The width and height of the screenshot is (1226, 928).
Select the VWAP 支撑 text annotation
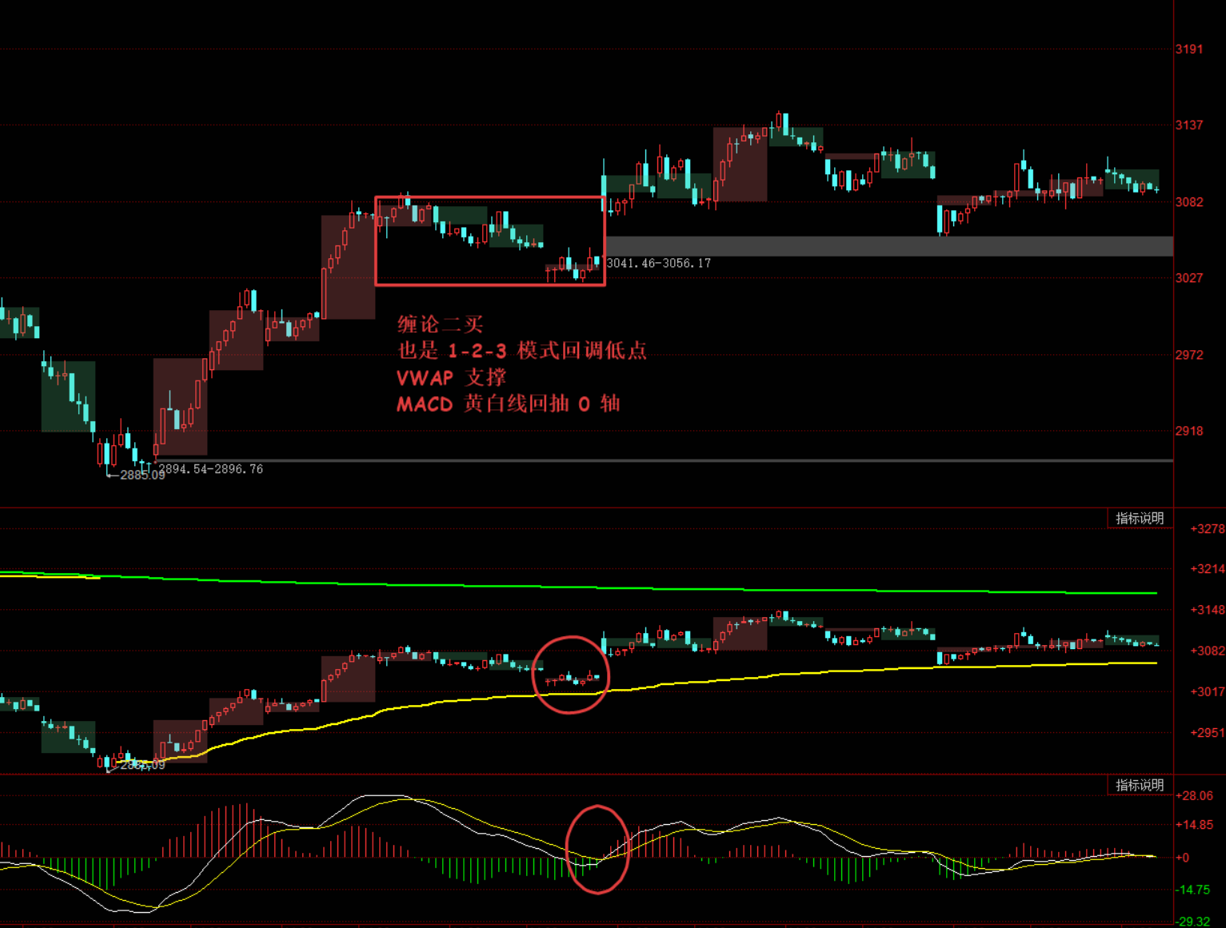pyautogui.click(x=451, y=377)
